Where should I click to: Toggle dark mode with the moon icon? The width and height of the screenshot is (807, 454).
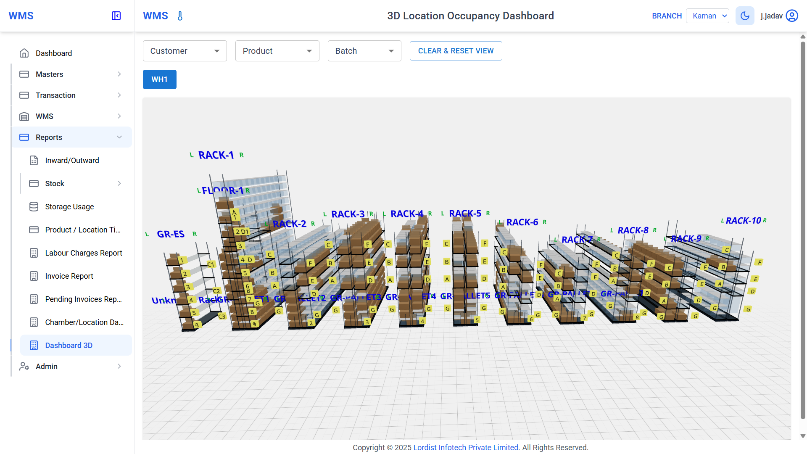[744, 16]
